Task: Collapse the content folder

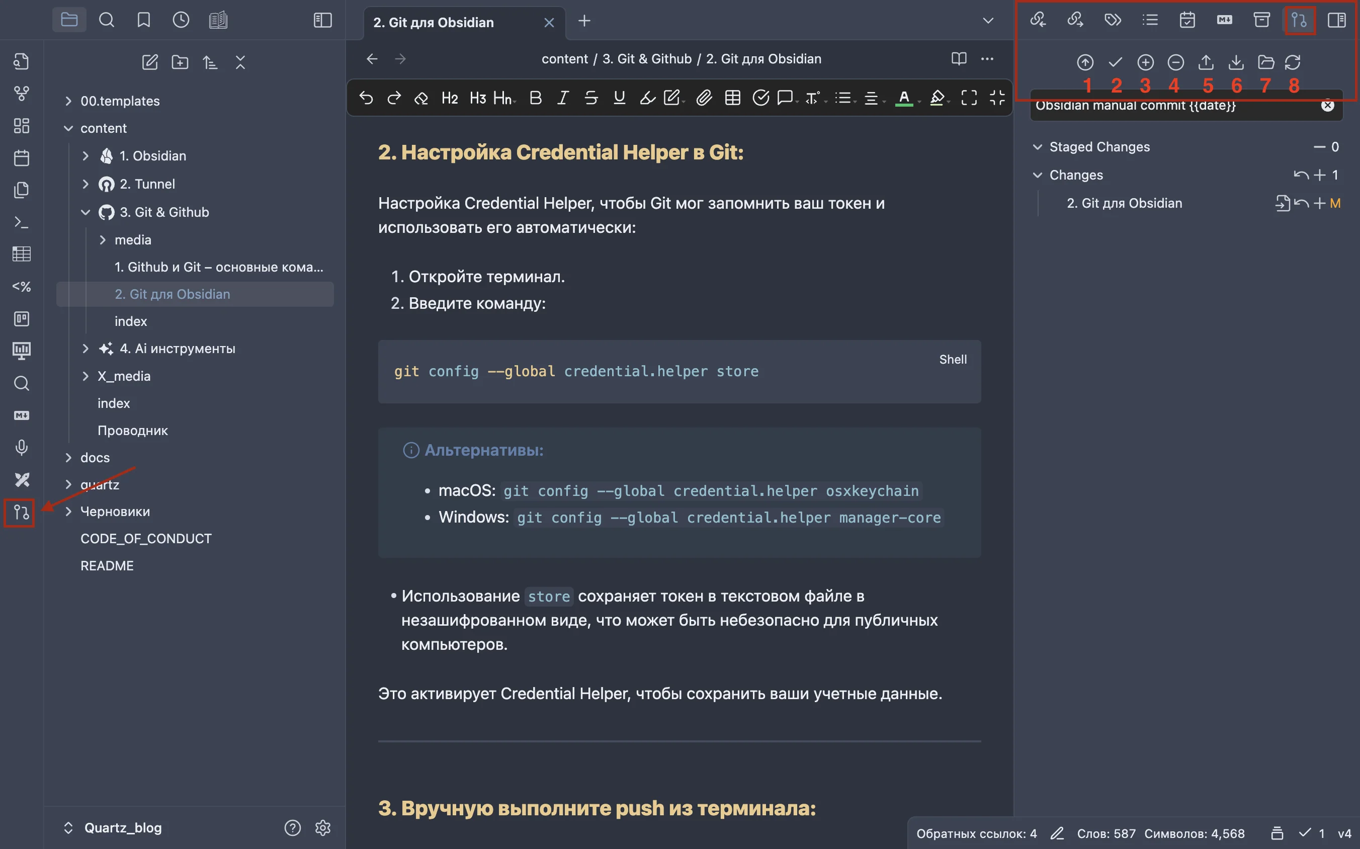Action: pyautogui.click(x=68, y=128)
